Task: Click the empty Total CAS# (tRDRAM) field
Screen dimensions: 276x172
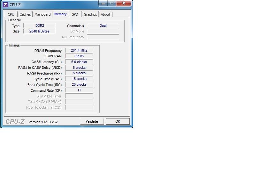Action: (79, 102)
